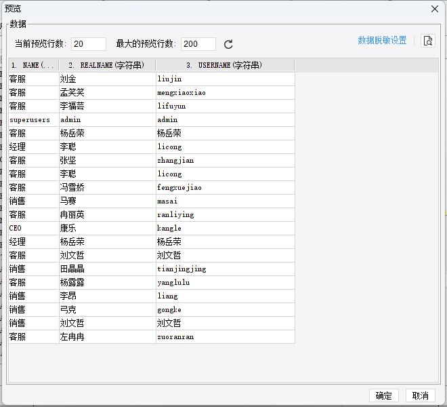Select cell superusers

(x=34, y=119)
